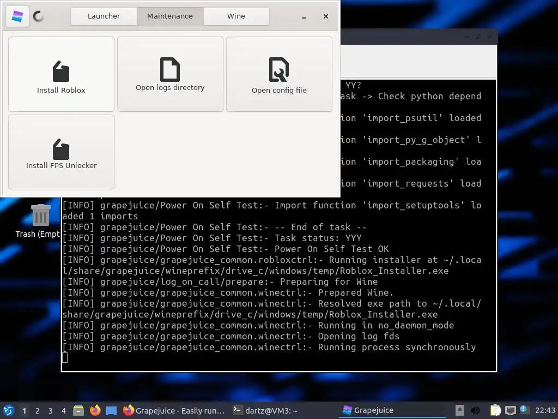Switch to workspace 3 in taskbar
The image size is (558, 419).
coord(51,411)
